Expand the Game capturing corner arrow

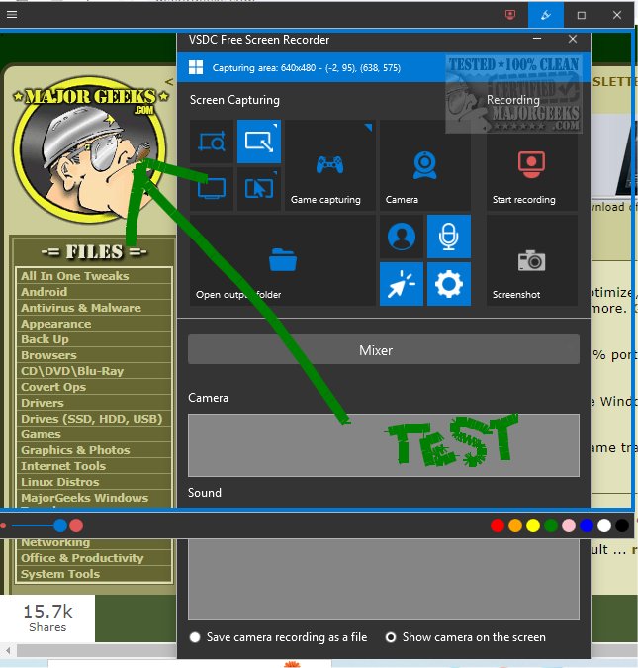[368, 127]
